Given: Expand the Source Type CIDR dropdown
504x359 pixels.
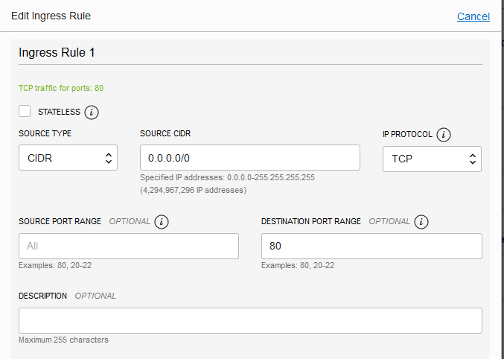Looking at the screenshot, I should coord(68,158).
